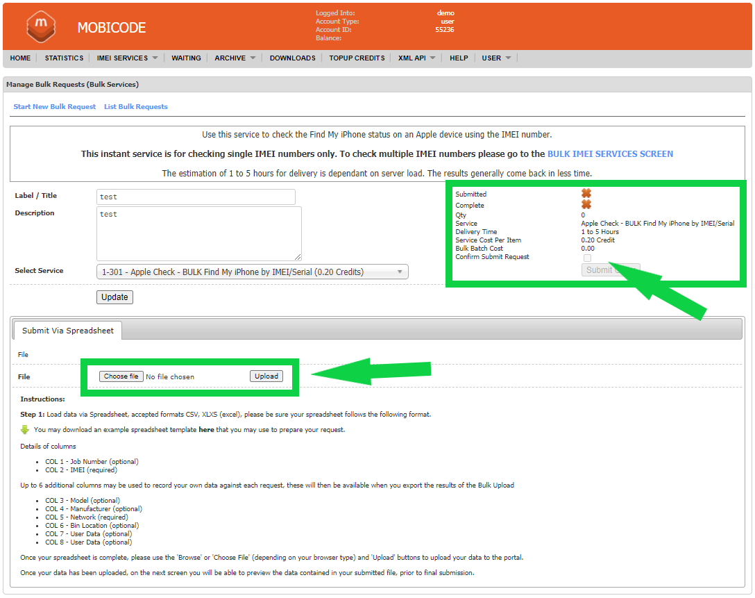This screenshot has height=598, width=755.
Task: Click the 'No file chosen' text
Action: 170,377
